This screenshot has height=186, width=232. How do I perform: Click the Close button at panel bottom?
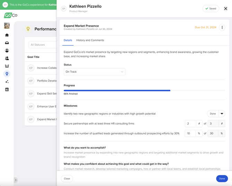(67, 179)
